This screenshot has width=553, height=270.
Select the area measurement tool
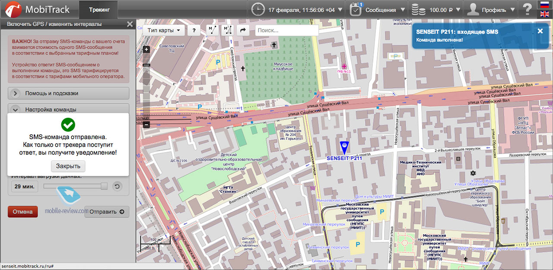coord(227,30)
